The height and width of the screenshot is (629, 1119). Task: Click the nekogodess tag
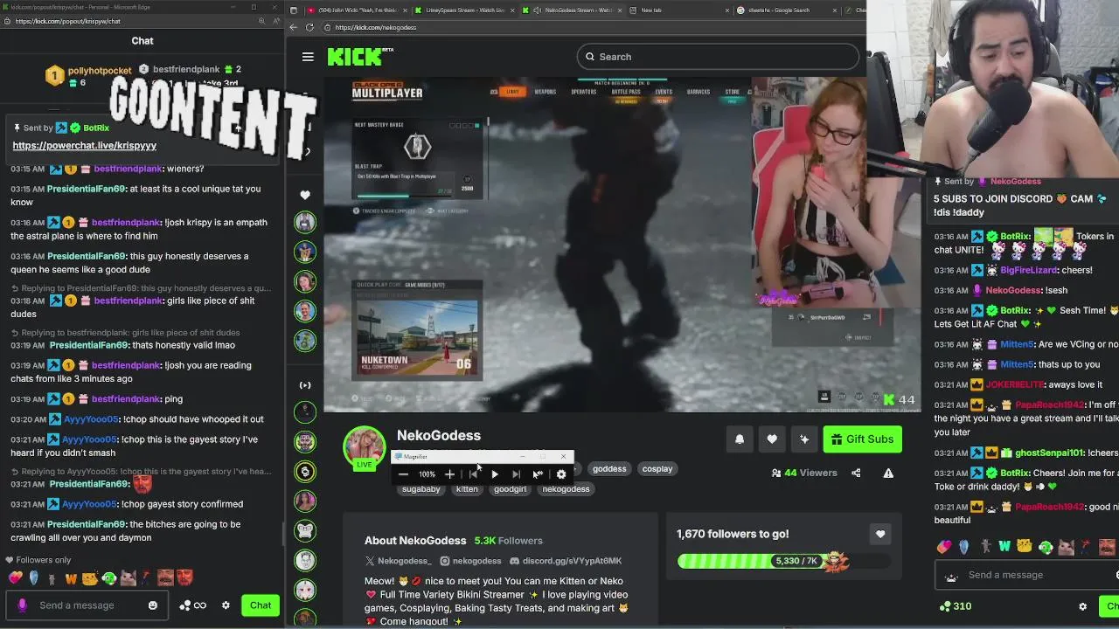[566, 489]
